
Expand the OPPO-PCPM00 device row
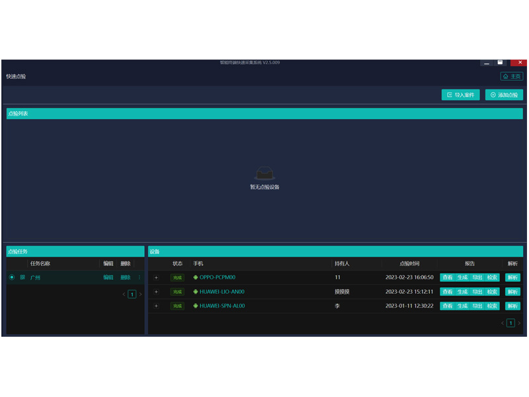point(156,277)
